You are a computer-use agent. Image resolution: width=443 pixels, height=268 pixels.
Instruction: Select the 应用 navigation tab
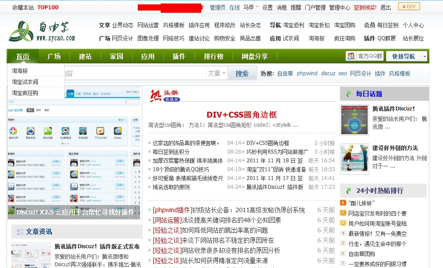click(x=148, y=56)
